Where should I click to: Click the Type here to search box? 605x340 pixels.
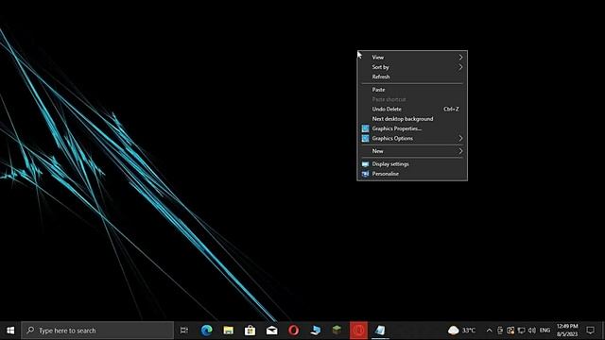coord(97,331)
